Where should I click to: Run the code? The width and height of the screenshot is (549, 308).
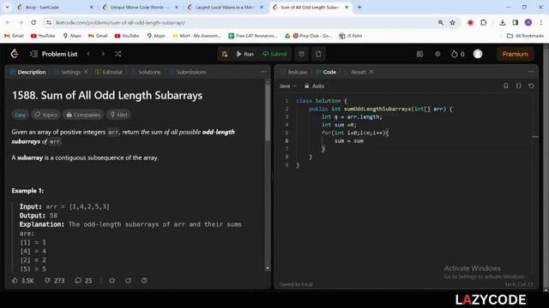coord(244,54)
